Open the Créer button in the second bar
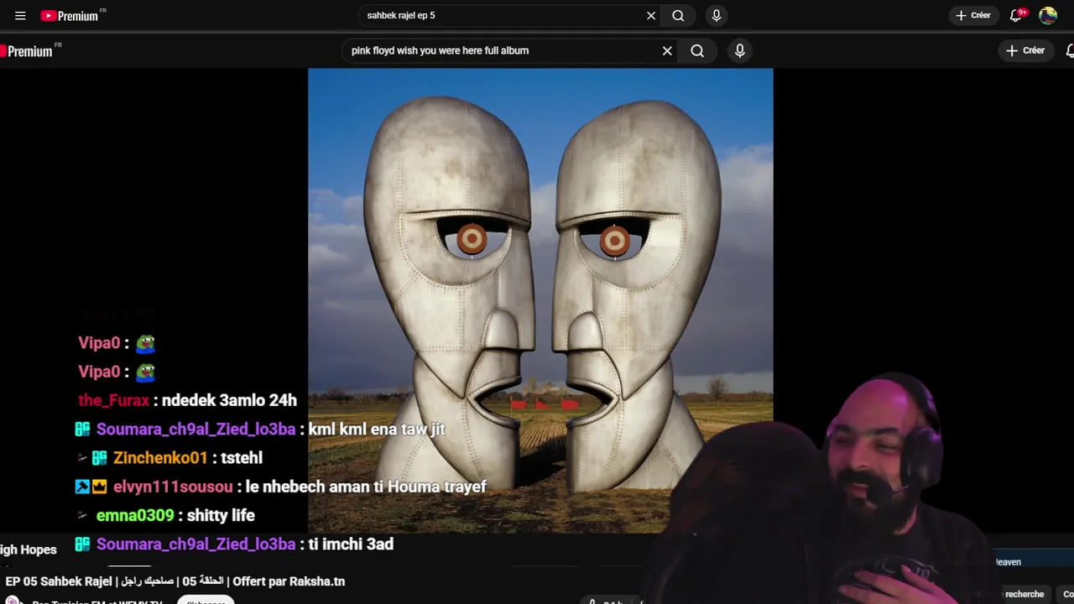The image size is (1074, 604). point(1025,50)
